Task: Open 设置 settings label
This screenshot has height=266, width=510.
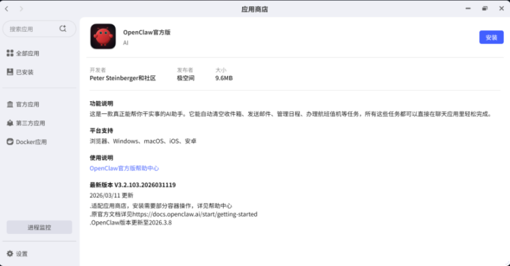Action: coord(22,254)
